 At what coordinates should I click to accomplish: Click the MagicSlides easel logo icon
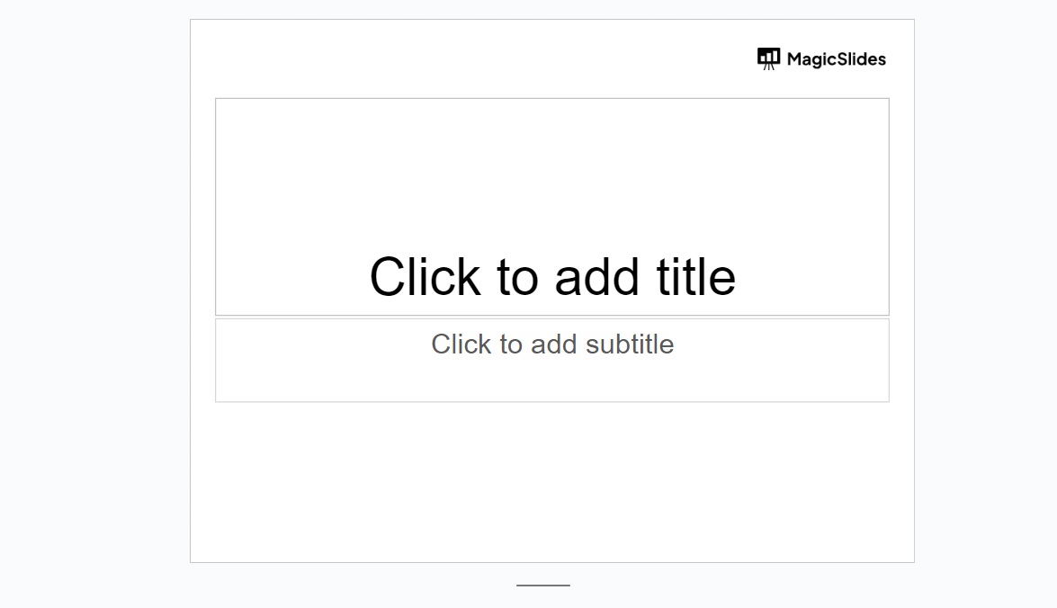(768, 58)
